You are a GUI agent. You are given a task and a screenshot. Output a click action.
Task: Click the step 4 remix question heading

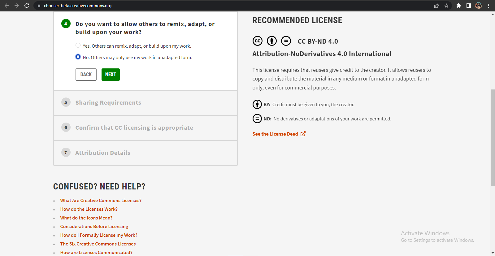point(145,28)
